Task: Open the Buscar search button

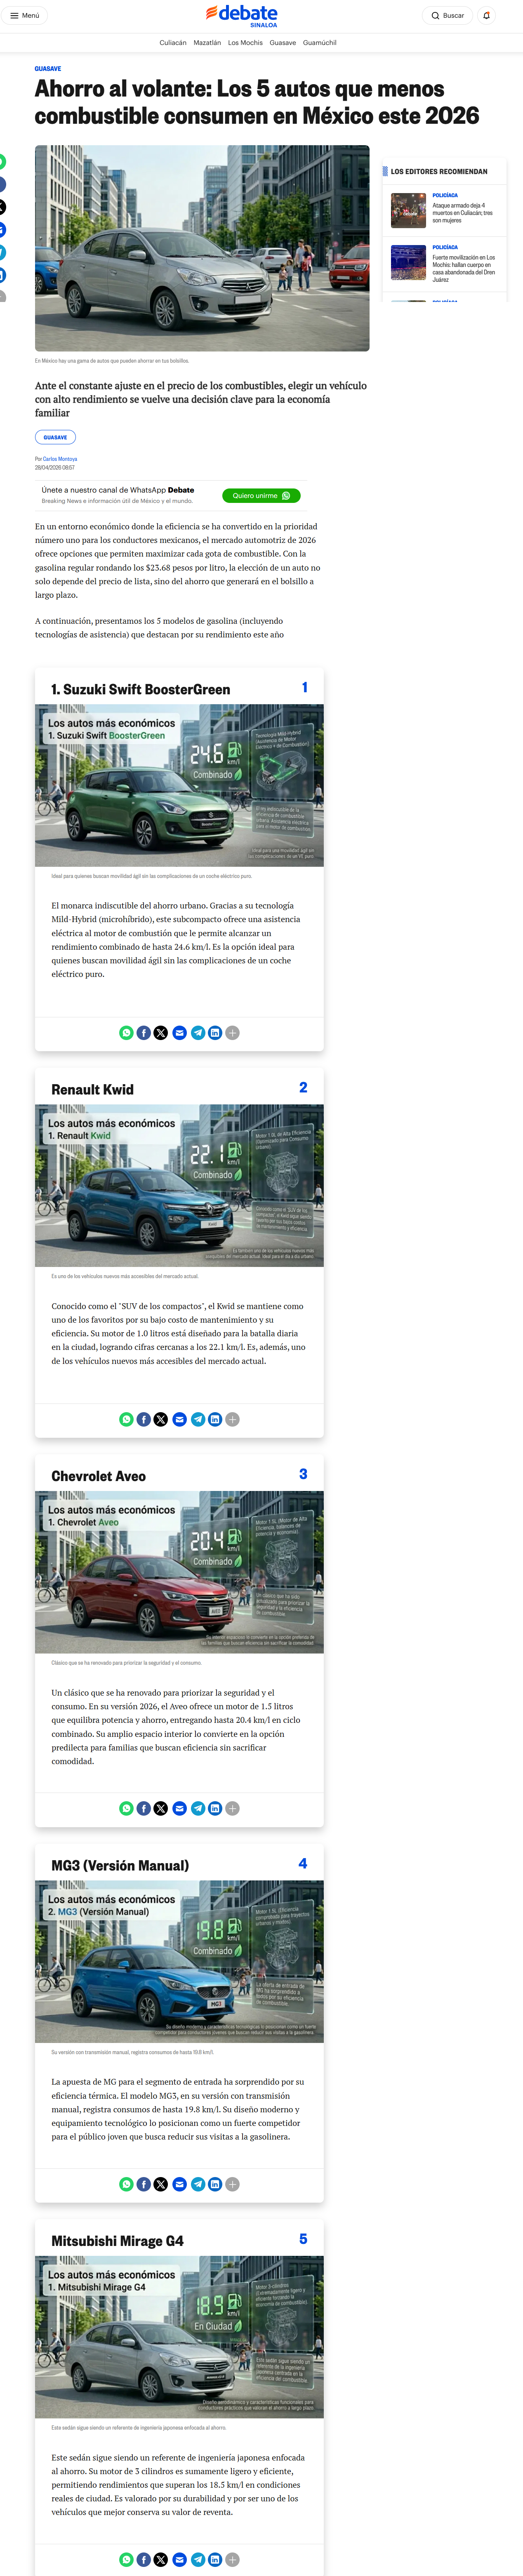Action: point(447,16)
